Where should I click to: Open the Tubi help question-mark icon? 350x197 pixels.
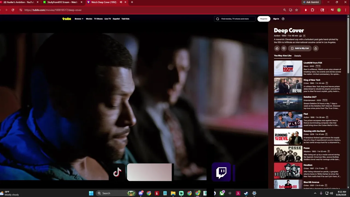[x=283, y=19]
